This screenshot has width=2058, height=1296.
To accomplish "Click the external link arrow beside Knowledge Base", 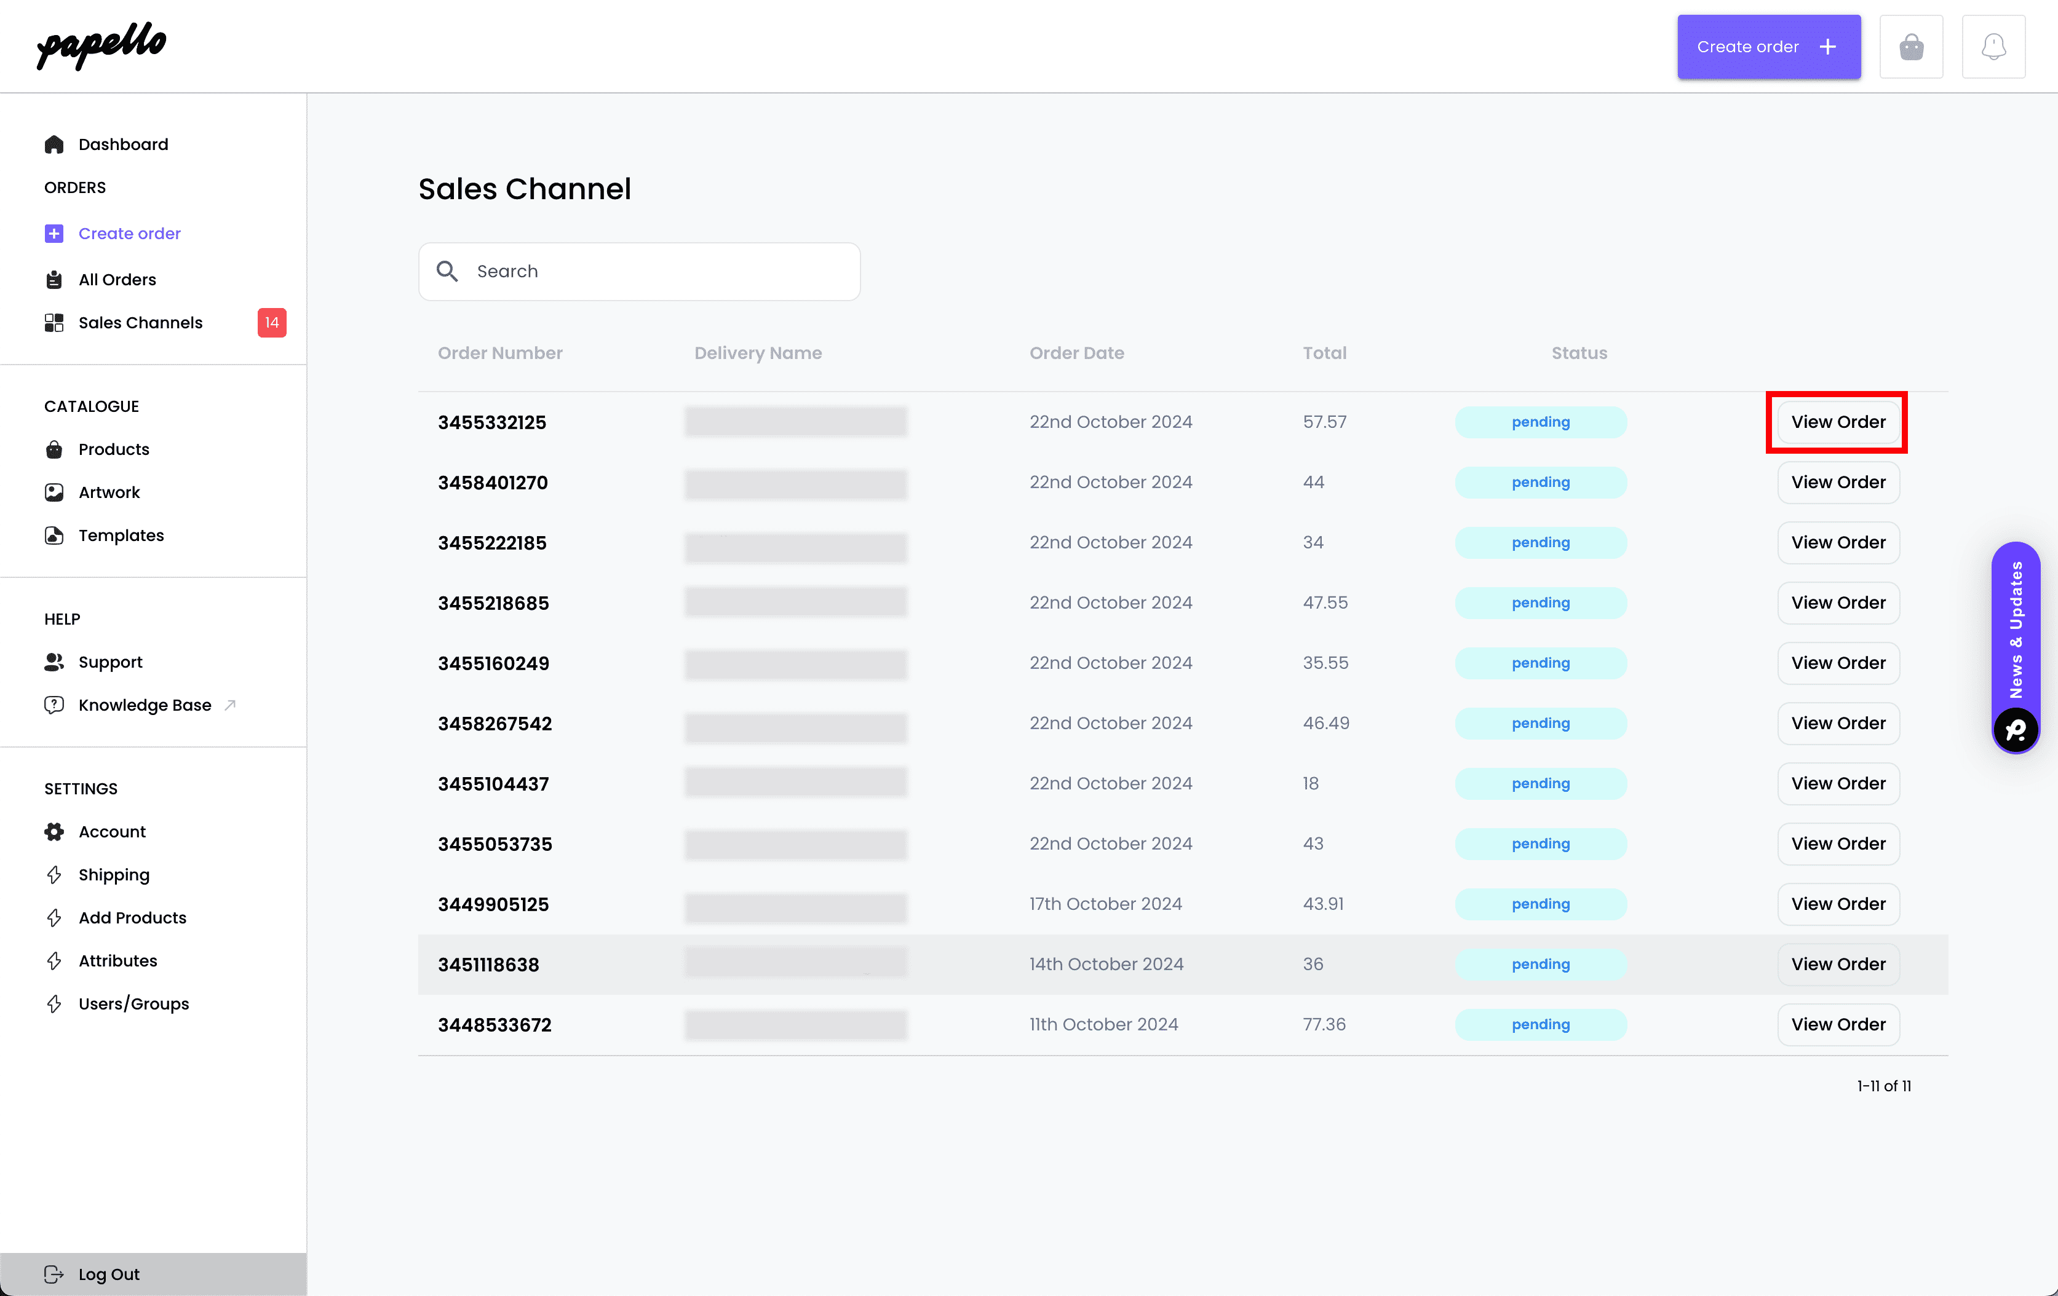I will coord(230,705).
